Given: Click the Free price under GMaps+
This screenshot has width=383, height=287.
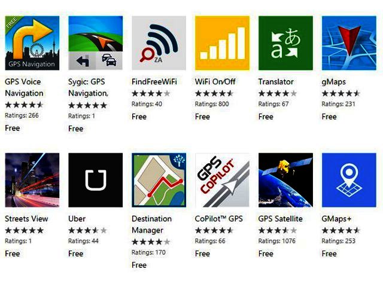Looking at the screenshot, I should [x=329, y=254].
